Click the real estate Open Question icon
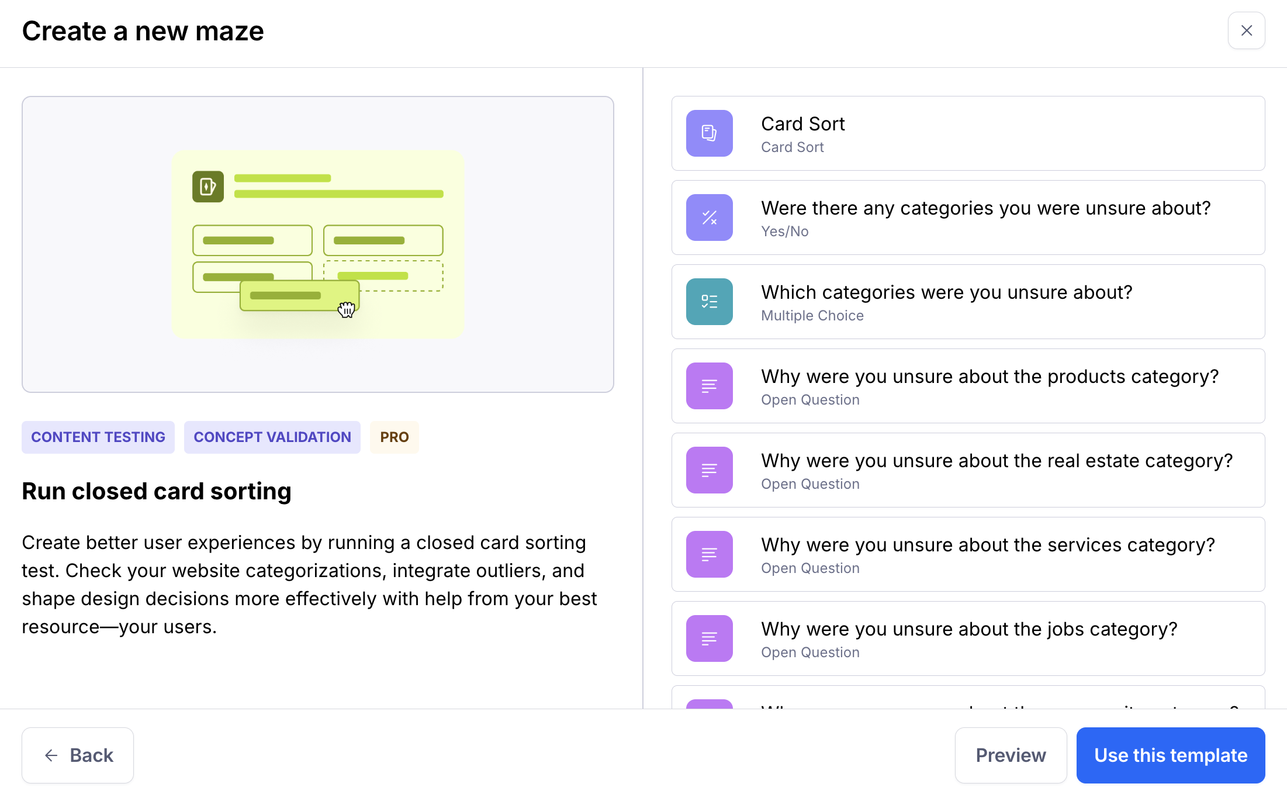The width and height of the screenshot is (1287, 794). point(709,470)
